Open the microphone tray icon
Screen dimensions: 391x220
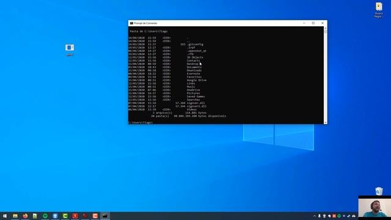tap(320, 216)
